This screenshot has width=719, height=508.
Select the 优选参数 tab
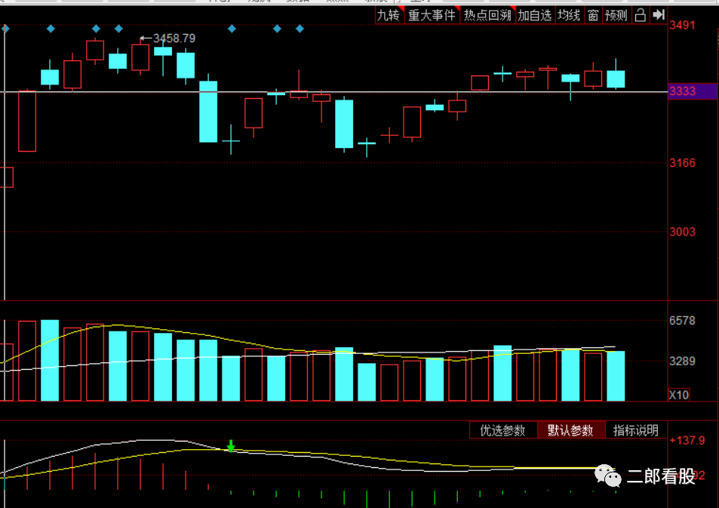pos(502,430)
